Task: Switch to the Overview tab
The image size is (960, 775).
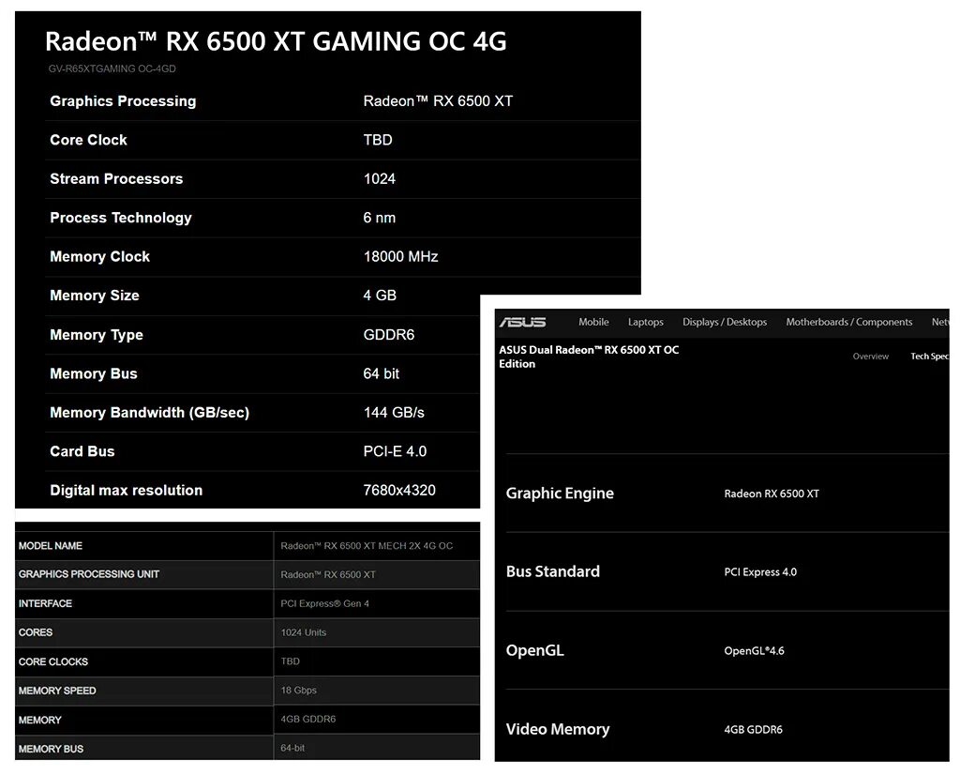Action: click(871, 356)
